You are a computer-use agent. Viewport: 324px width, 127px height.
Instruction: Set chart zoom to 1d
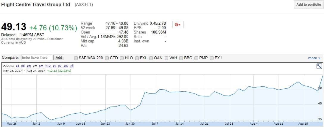(17, 66)
